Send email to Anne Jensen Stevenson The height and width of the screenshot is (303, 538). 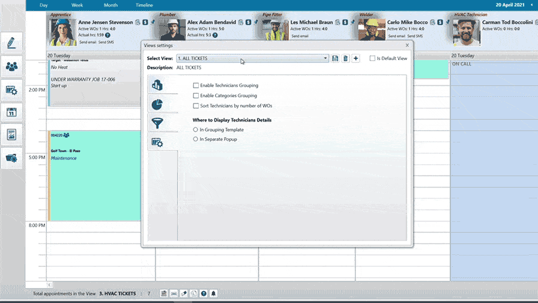coord(88,42)
